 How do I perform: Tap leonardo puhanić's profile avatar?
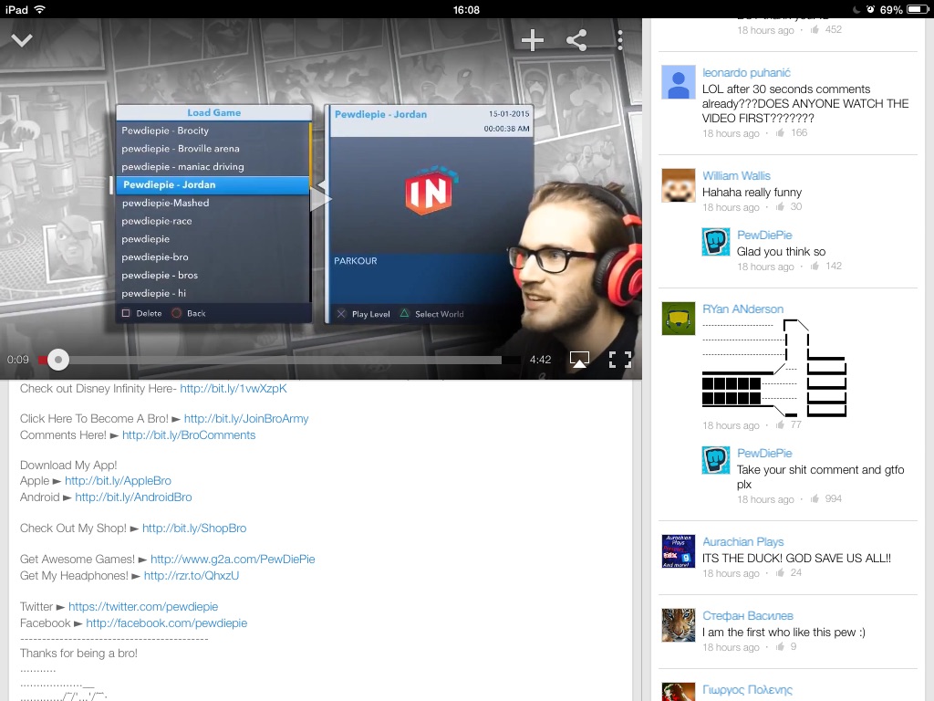pos(678,83)
